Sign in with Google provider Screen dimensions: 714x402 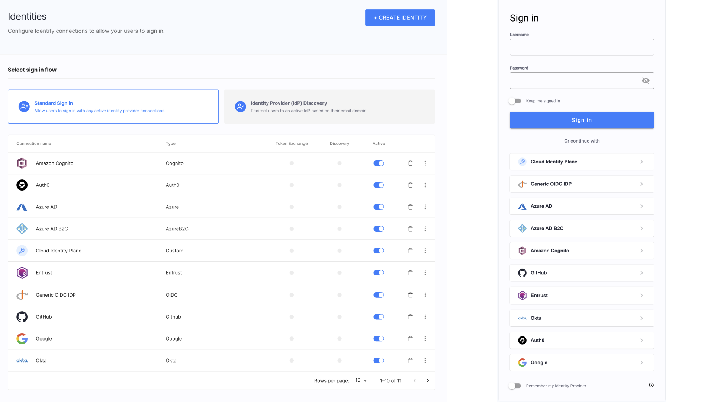click(582, 363)
